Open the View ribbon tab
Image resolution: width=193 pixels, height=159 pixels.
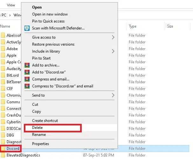coord(11,5)
